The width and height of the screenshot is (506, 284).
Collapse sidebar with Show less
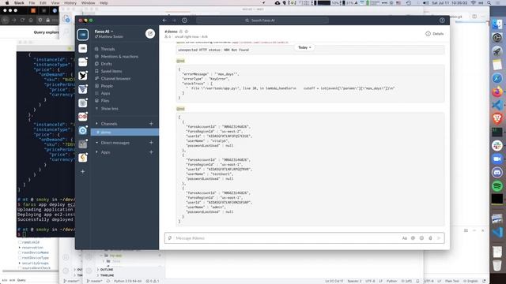pyautogui.click(x=109, y=109)
